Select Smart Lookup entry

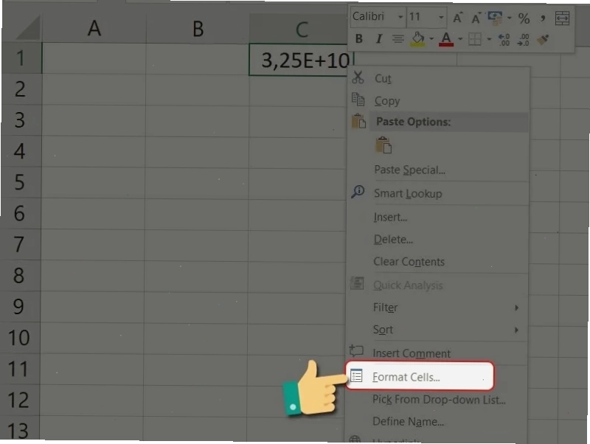(408, 193)
